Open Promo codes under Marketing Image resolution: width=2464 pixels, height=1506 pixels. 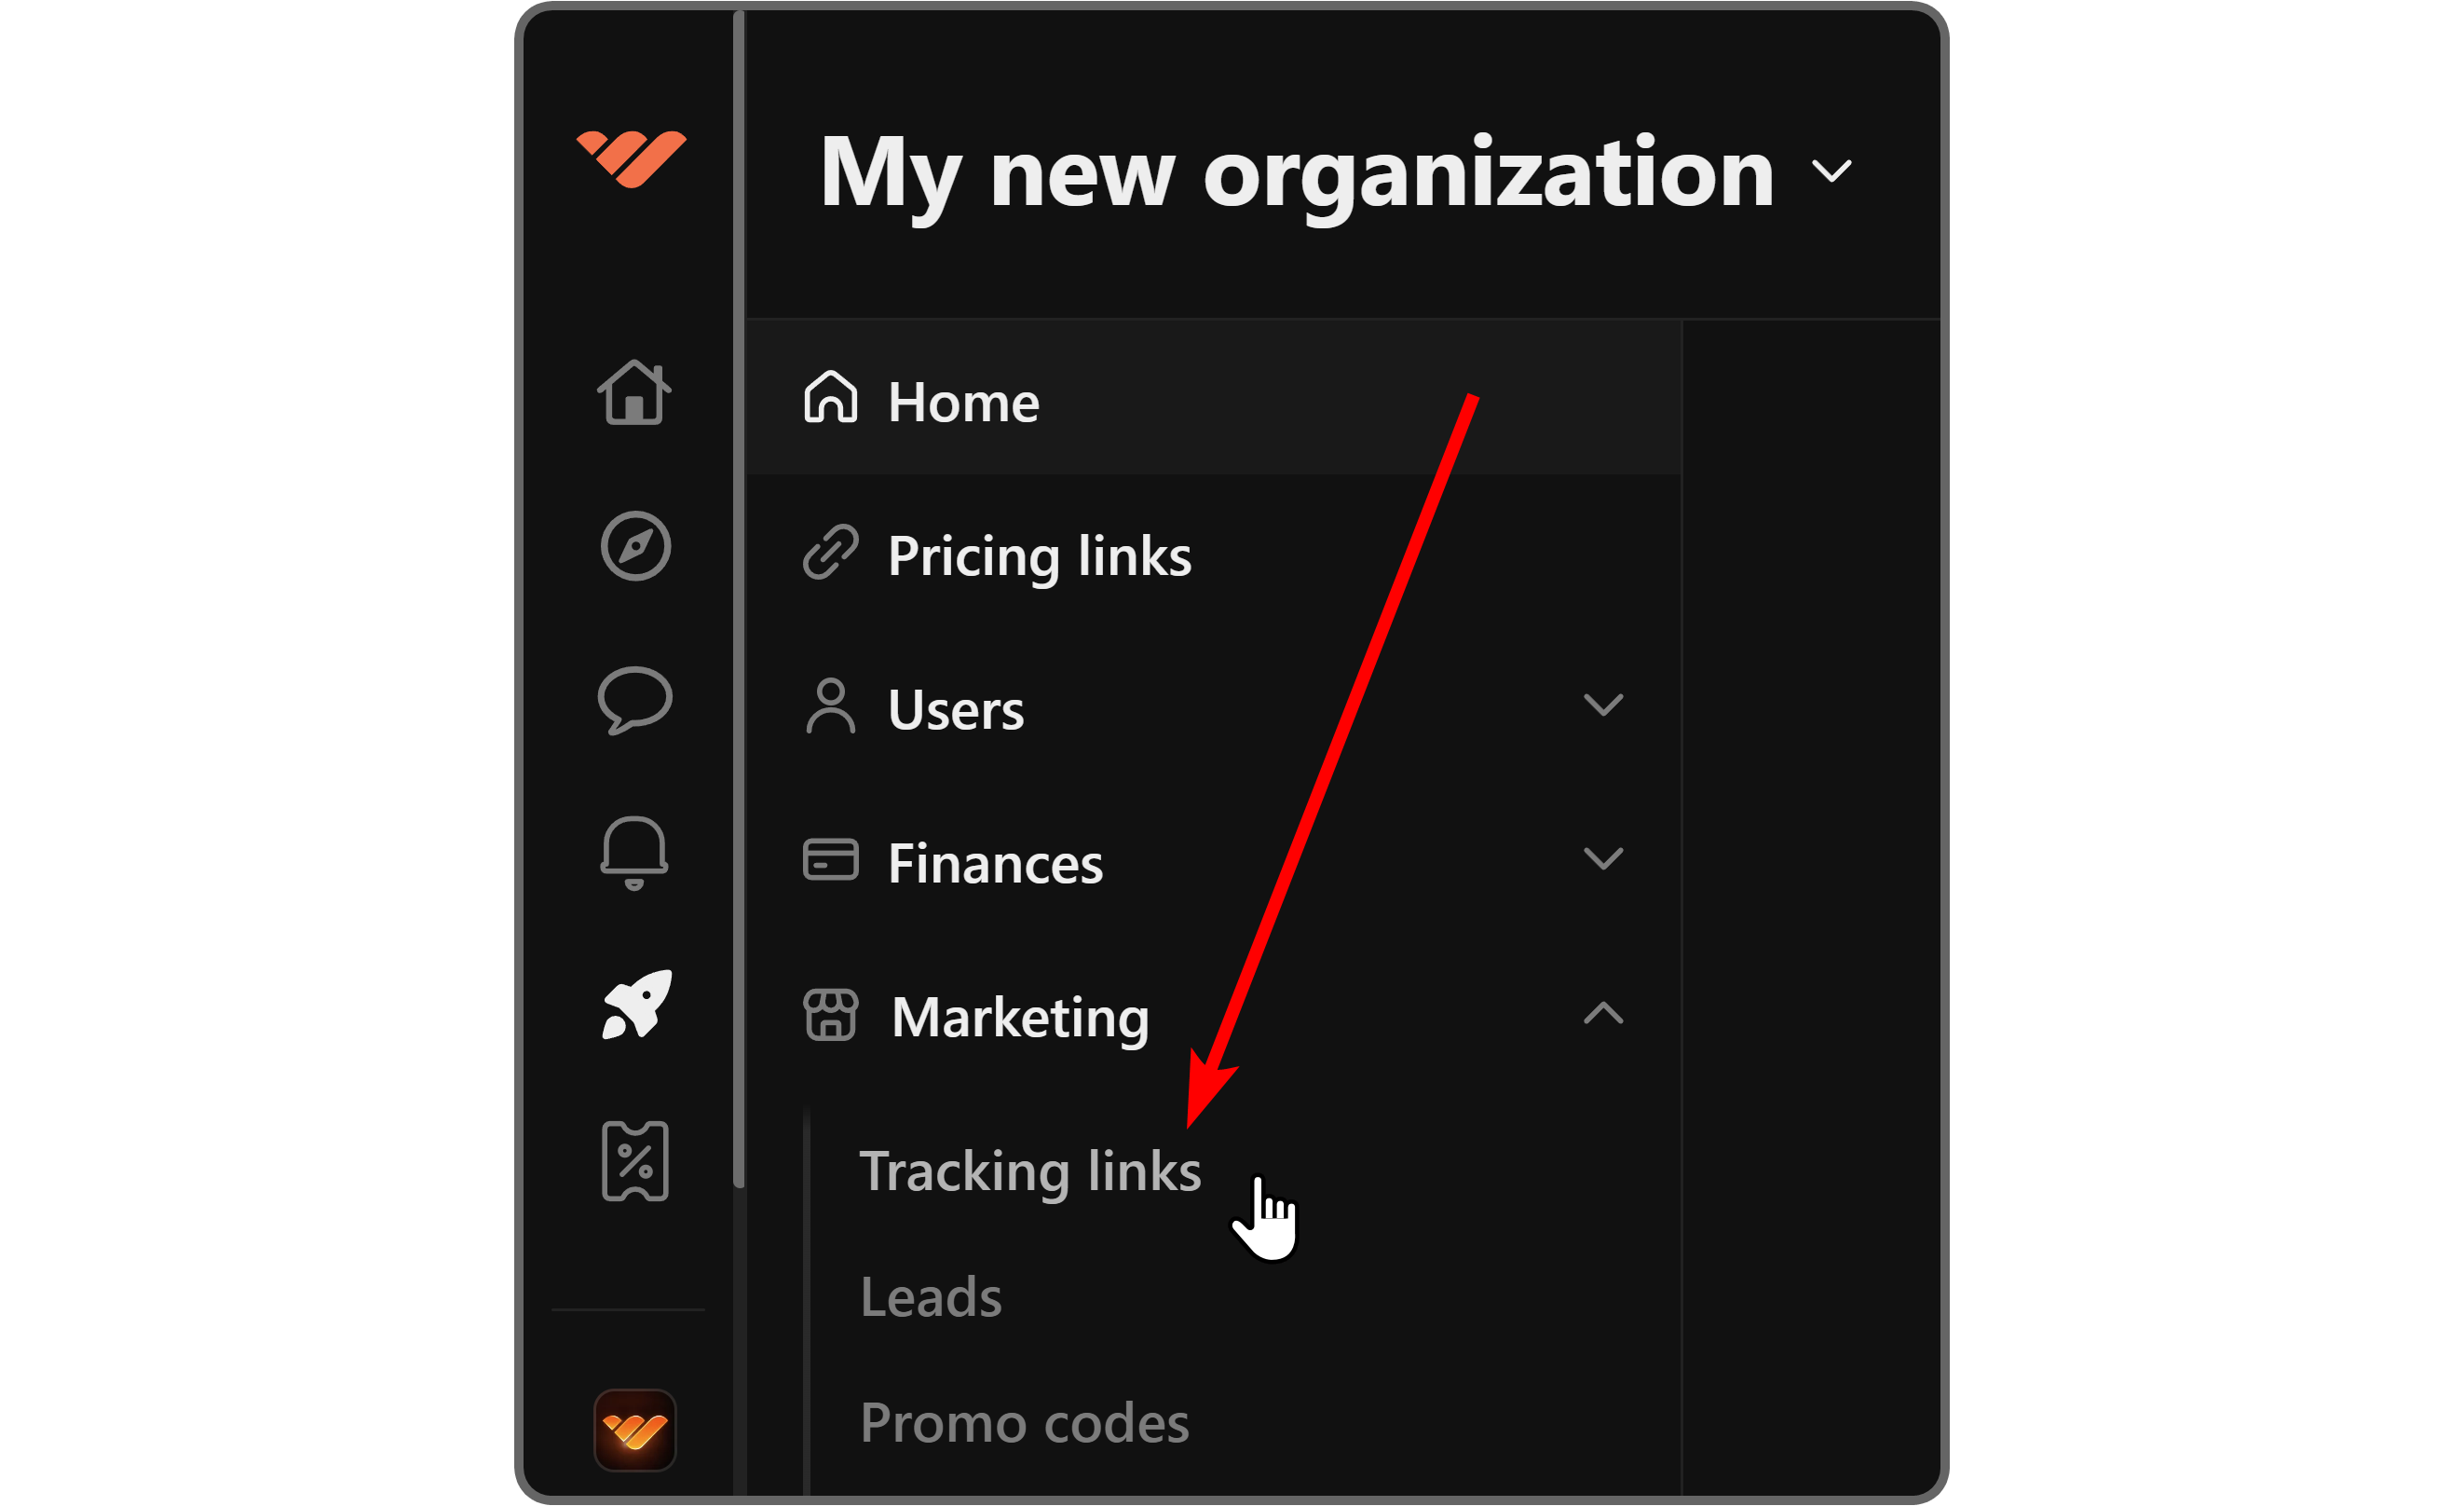(1024, 1423)
